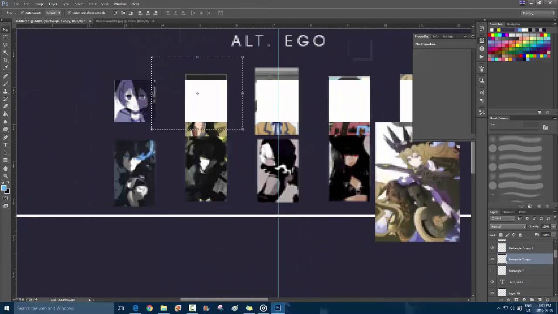Open the Opacity slider dropdown arrow
The image size is (558, 314).
click(x=553, y=227)
